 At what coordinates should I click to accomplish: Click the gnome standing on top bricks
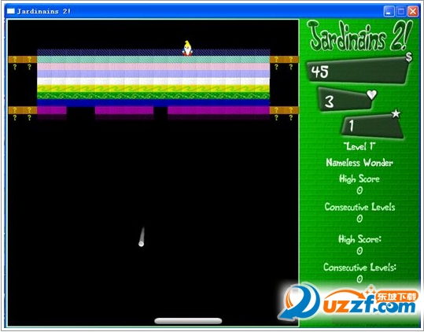pos(187,49)
